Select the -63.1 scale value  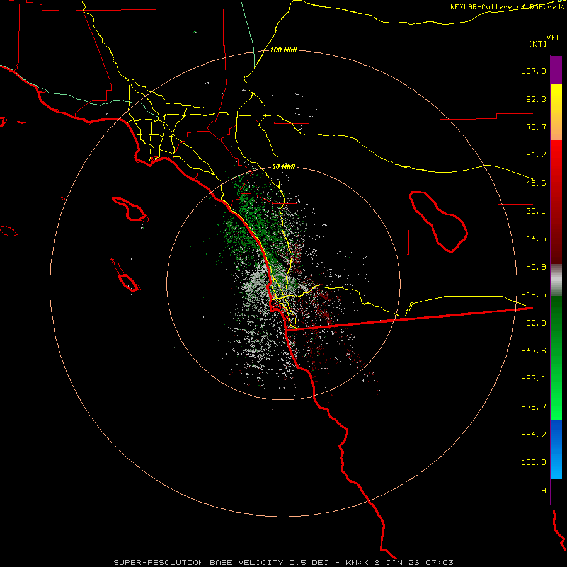pos(534,379)
